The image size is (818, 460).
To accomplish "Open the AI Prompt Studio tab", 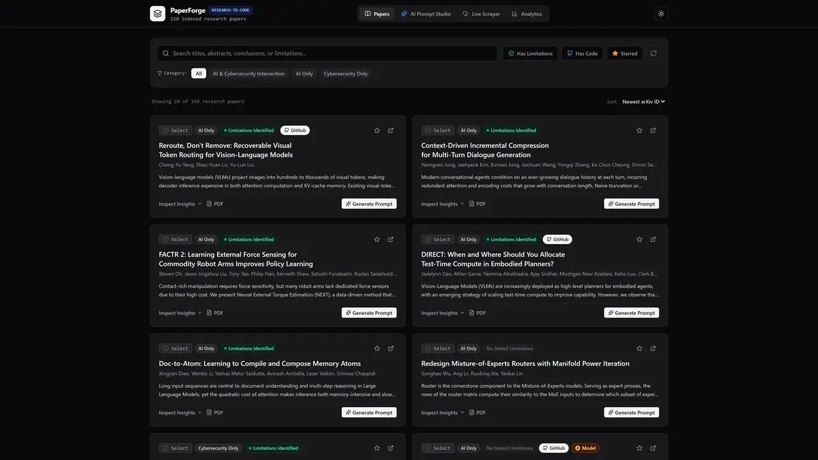I will point(426,14).
